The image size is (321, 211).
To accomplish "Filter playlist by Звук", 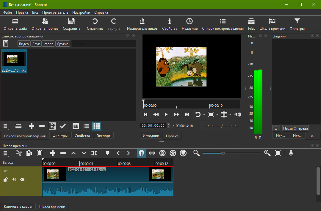I will pyautogui.click(x=36, y=44).
